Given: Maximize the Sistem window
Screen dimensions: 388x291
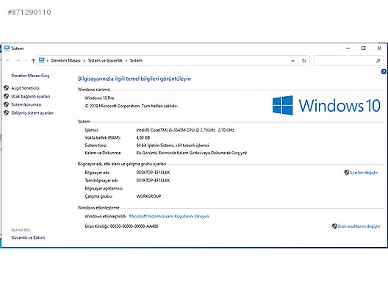Looking at the screenshot, I should tap(364, 48).
